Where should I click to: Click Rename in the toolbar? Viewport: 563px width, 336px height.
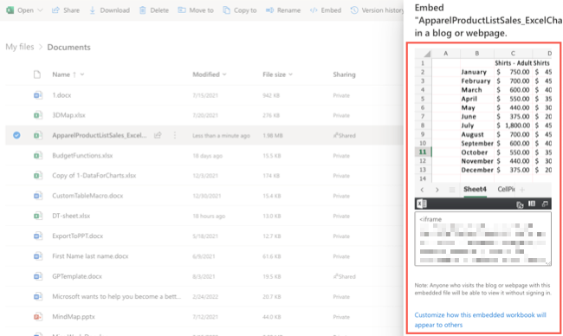[x=283, y=10]
